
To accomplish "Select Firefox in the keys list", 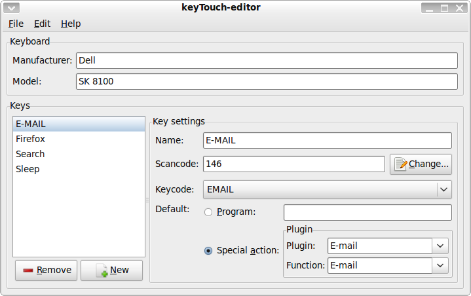I will (31, 139).
